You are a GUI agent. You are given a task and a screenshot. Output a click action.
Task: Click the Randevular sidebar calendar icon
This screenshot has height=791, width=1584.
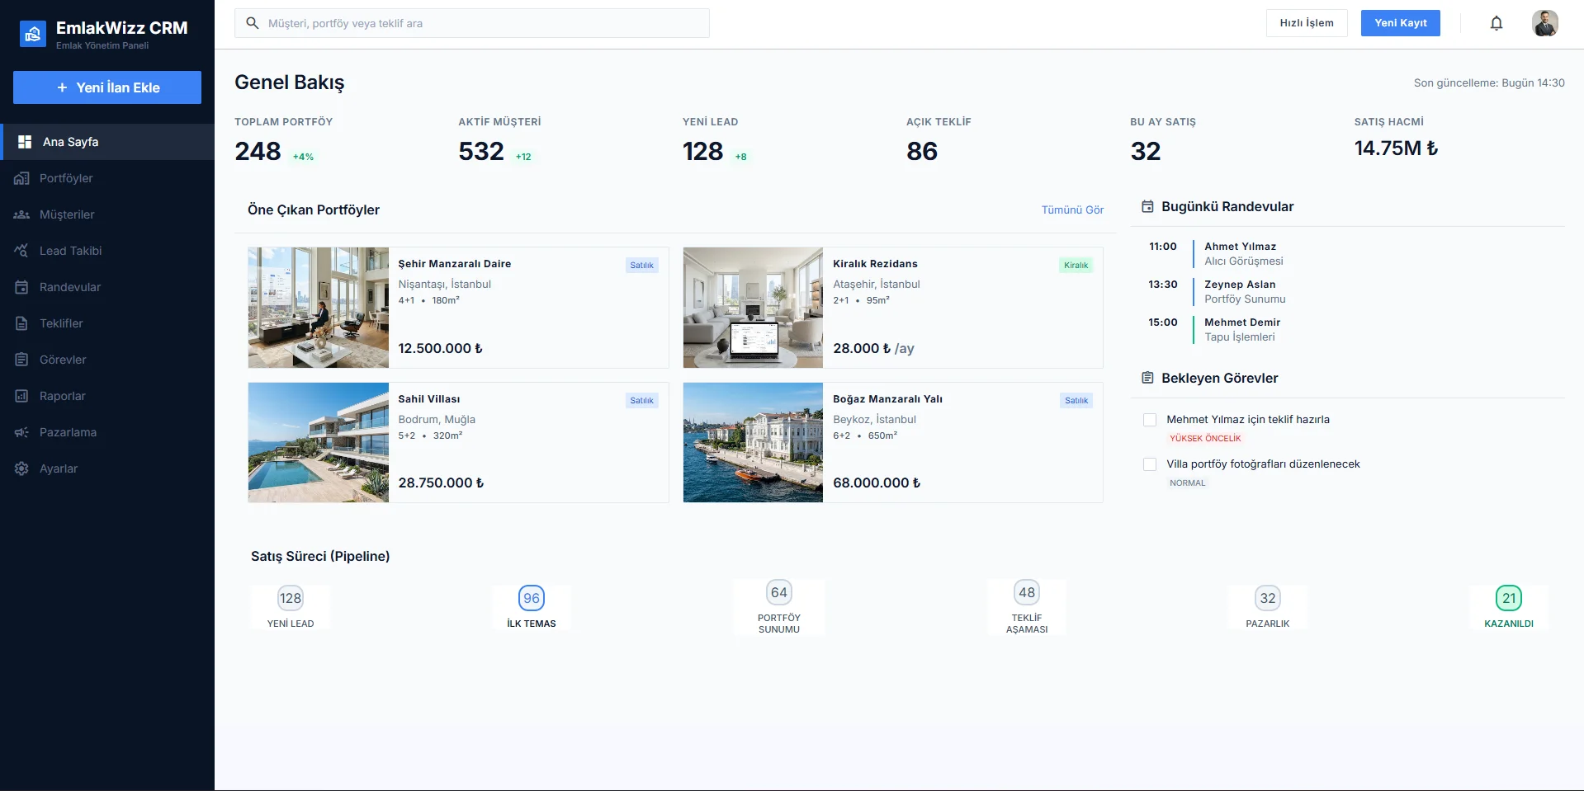(x=21, y=287)
